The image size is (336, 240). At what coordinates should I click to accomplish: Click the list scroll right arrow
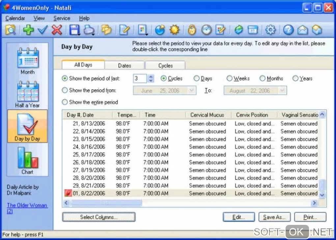tap(314, 203)
